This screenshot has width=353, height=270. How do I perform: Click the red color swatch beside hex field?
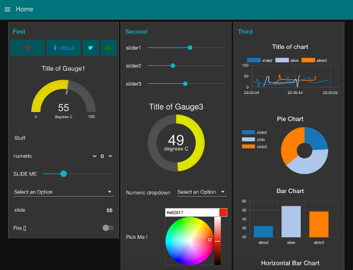(224, 212)
